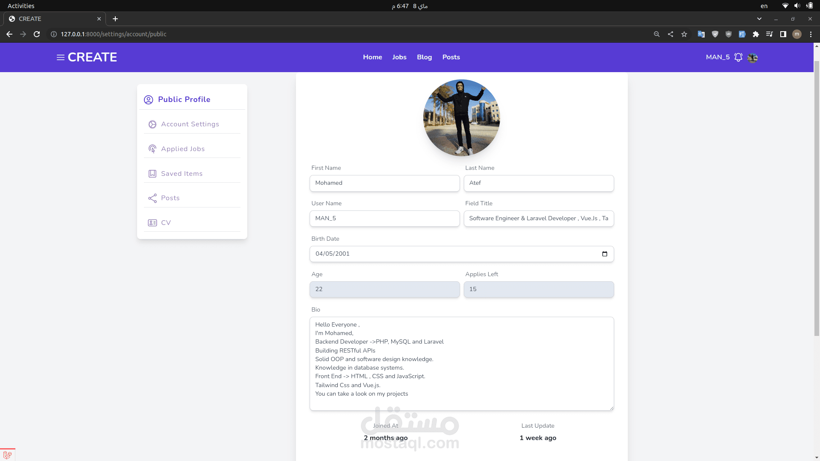Click the notification bell icon
This screenshot has width=820, height=461.
(738, 57)
